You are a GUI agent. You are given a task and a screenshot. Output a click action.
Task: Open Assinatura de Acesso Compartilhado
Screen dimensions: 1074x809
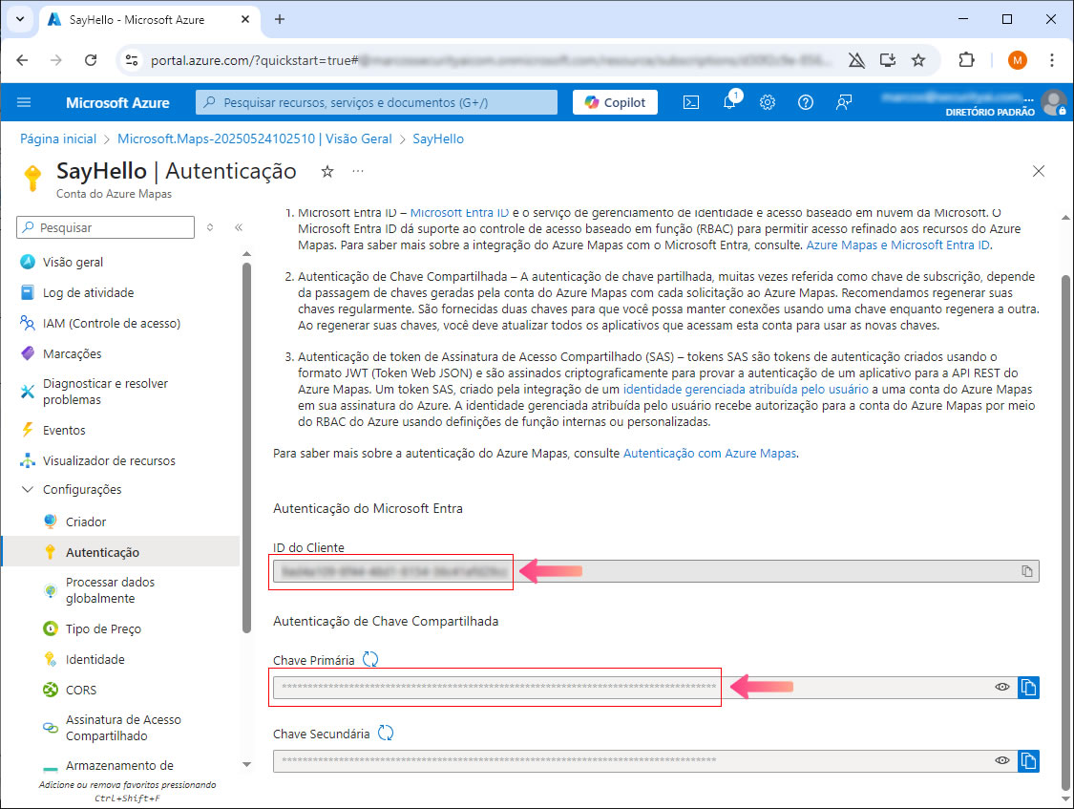pyautogui.click(x=122, y=728)
